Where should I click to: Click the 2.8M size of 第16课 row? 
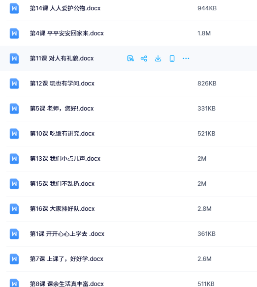point(204,209)
